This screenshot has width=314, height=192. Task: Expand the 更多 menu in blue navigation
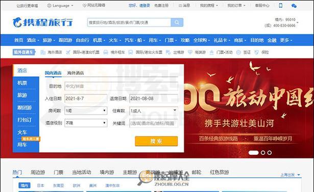pos(286,40)
